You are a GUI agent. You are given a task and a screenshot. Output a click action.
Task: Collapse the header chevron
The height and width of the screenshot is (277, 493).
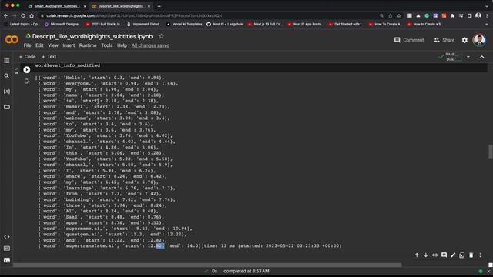(x=482, y=57)
